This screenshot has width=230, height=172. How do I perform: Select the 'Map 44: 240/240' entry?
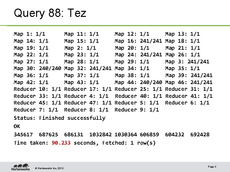138,82
